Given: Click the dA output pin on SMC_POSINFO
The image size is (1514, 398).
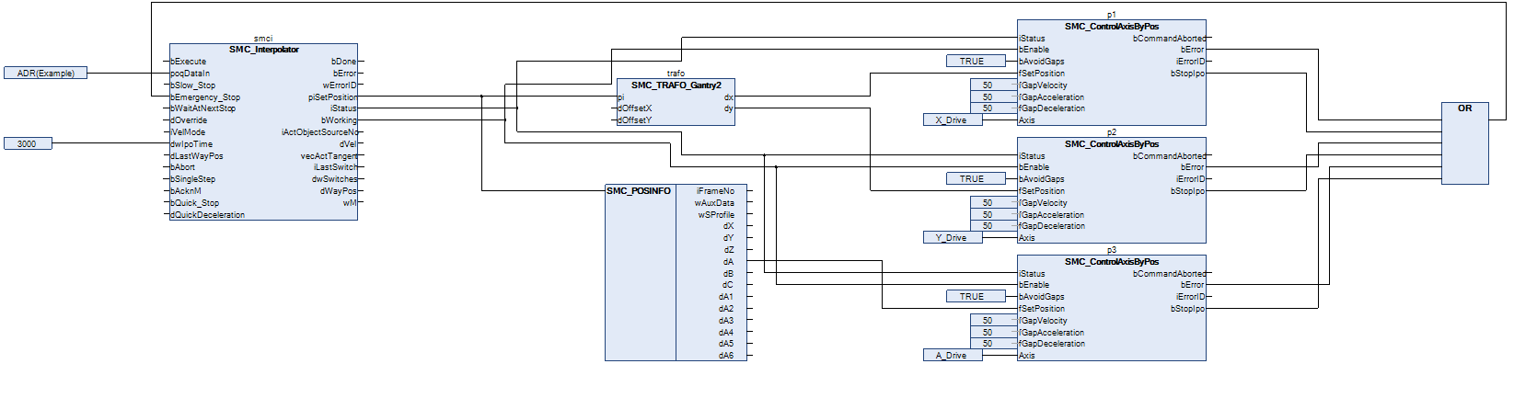Looking at the screenshot, I should point(728,262).
